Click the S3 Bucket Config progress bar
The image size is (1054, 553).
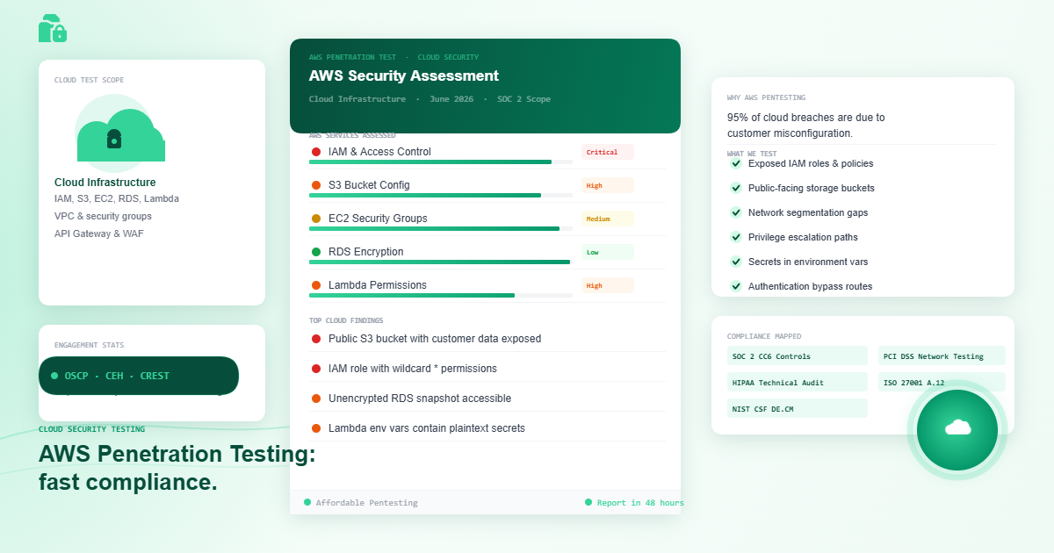441,196
